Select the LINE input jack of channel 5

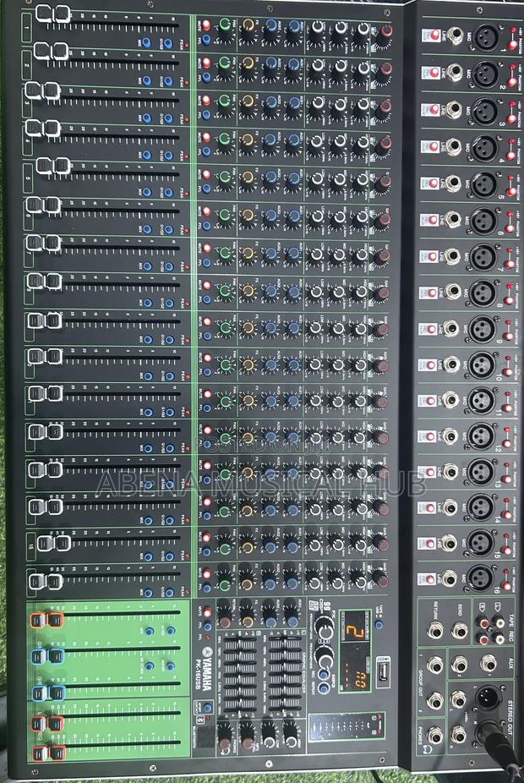coord(453,183)
